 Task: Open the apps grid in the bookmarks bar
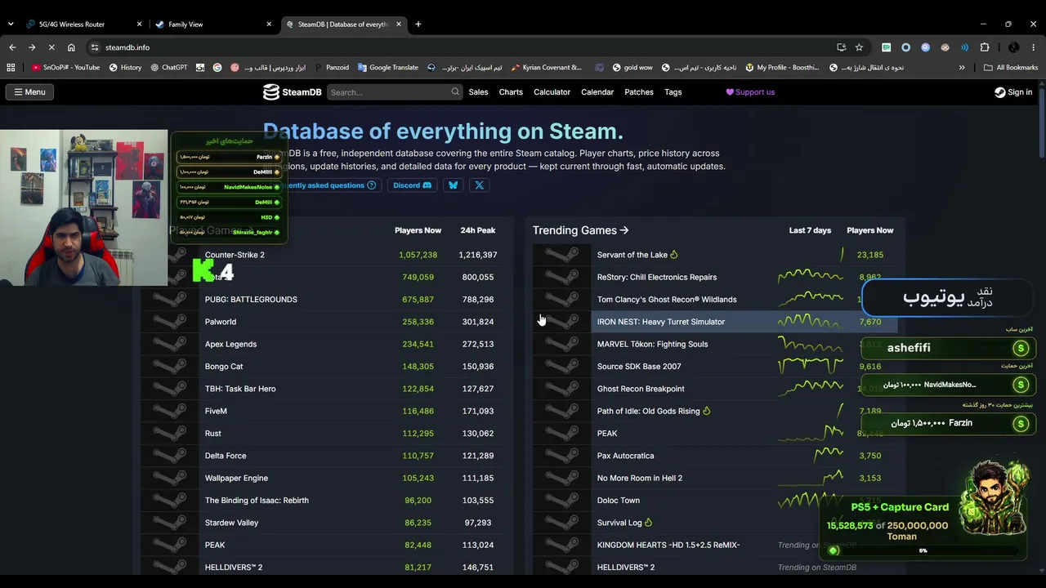tap(11, 68)
